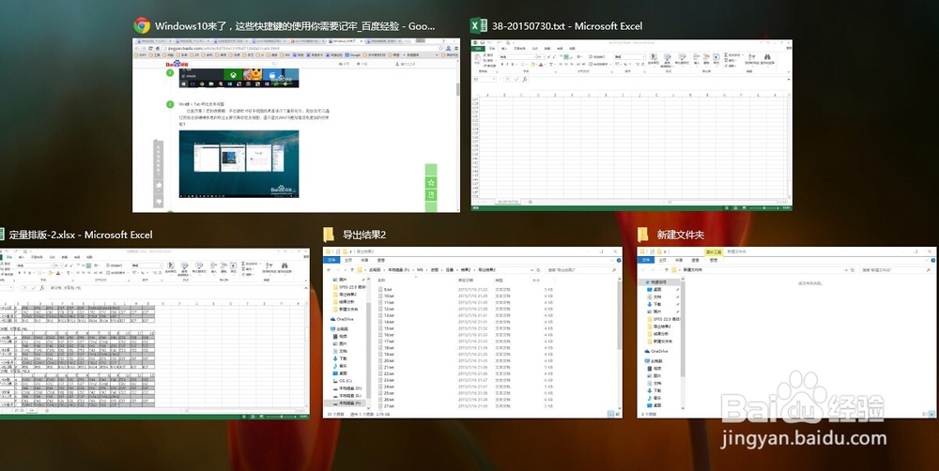Click the blue 文件 tab in 导出结果2 window
Viewport: 939px width, 471px height.
click(331, 260)
